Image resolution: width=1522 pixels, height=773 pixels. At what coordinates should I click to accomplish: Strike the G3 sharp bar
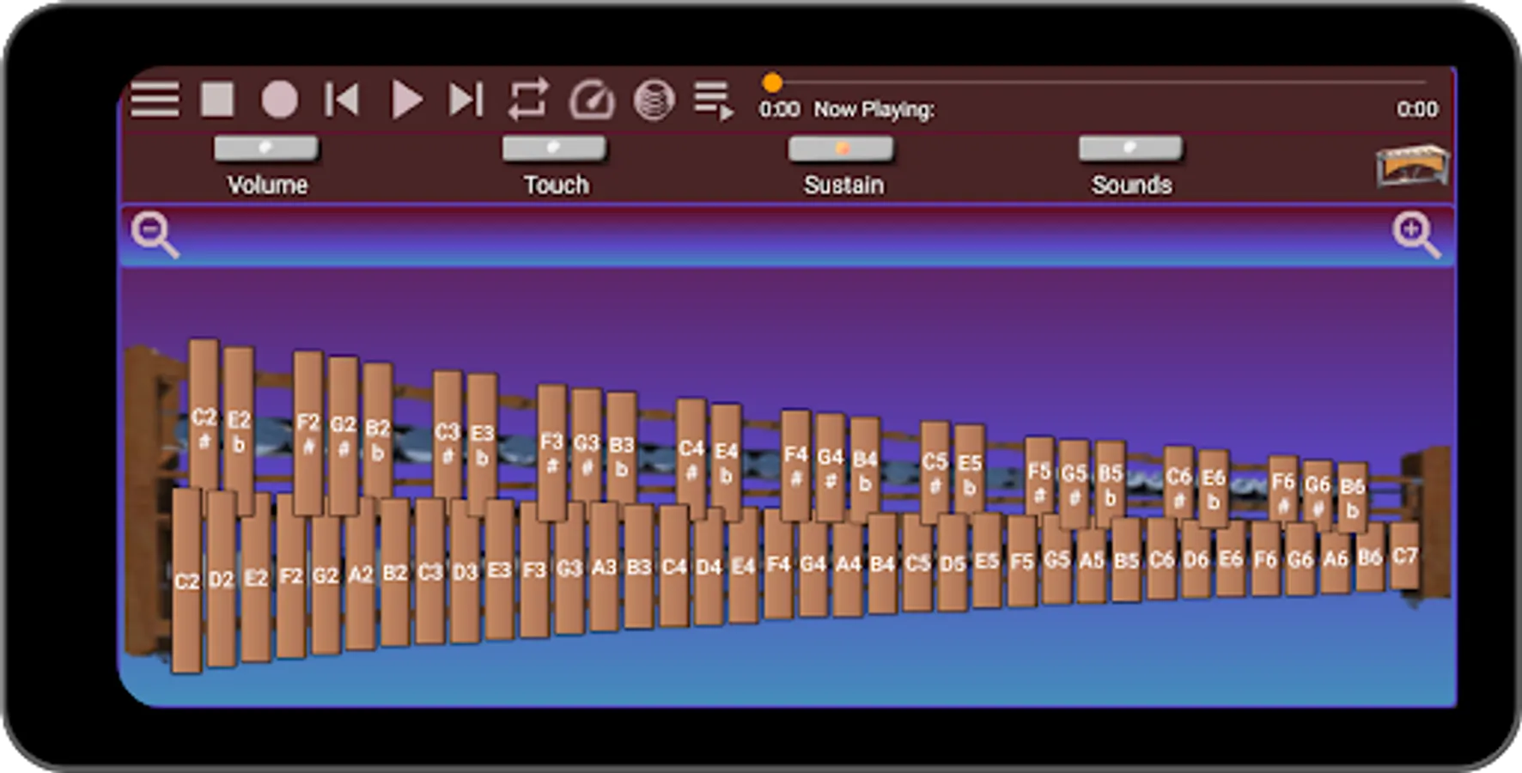(587, 447)
